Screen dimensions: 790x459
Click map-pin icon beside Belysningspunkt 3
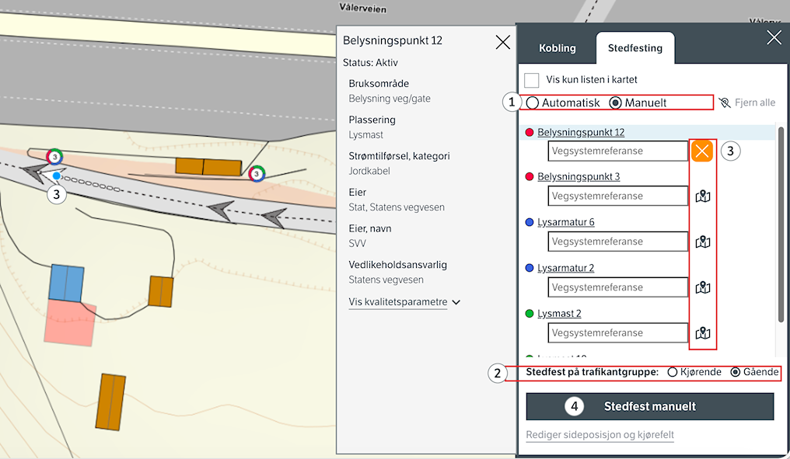tap(703, 196)
